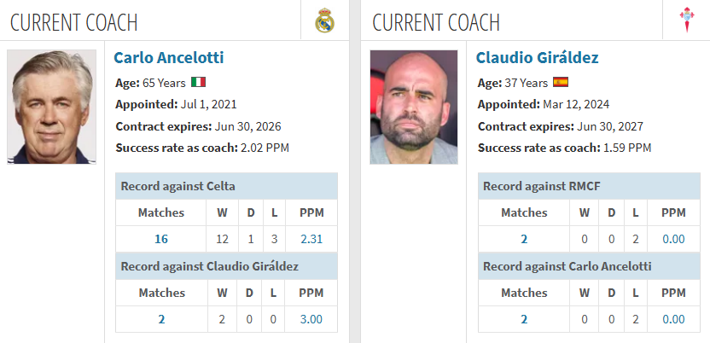Click the Real Madrid club crest icon
This screenshot has width=710, height=343.
324,20
